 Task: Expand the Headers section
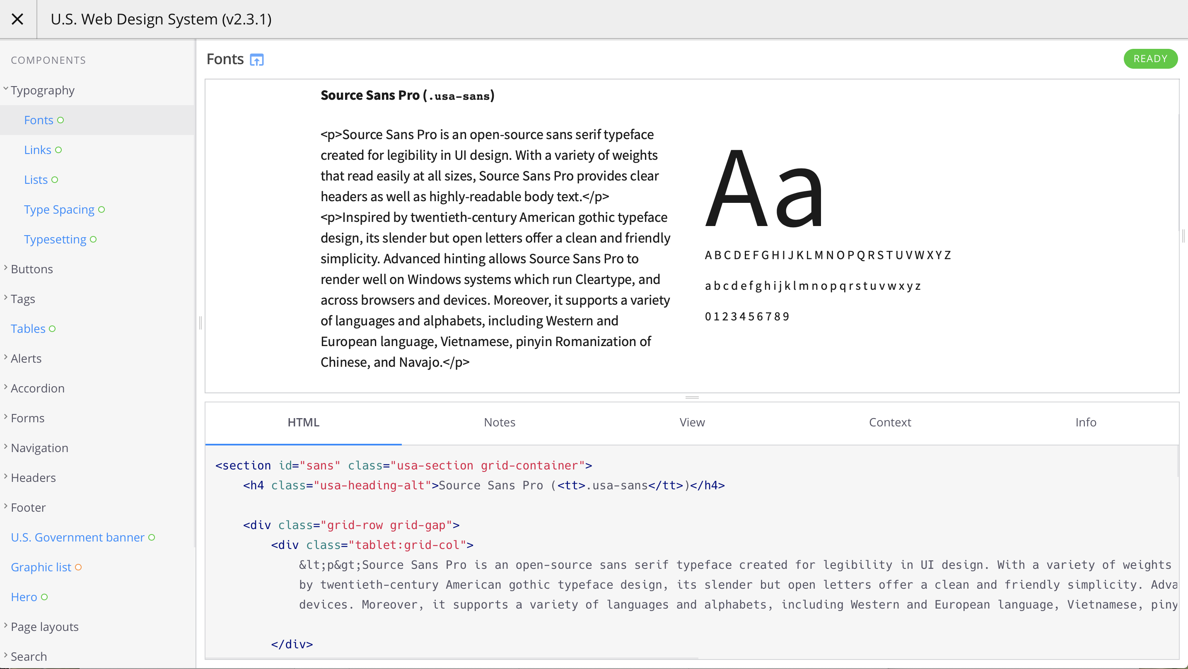[x=33, y=478]
